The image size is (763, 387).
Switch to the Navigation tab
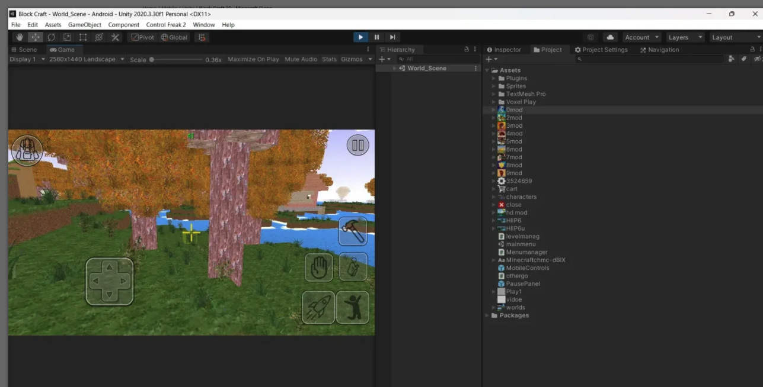tap(659, 50)
